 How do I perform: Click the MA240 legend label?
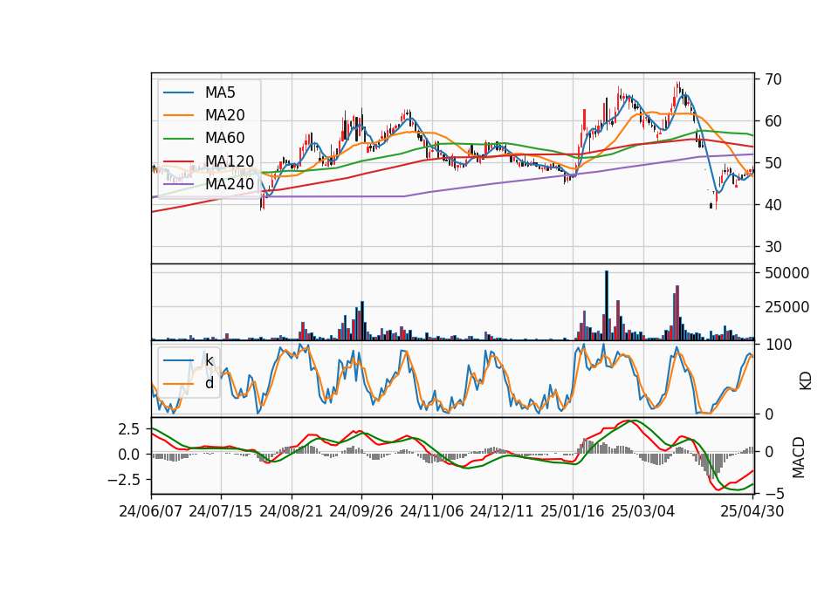pyautogui.click(x=230, y=184)
